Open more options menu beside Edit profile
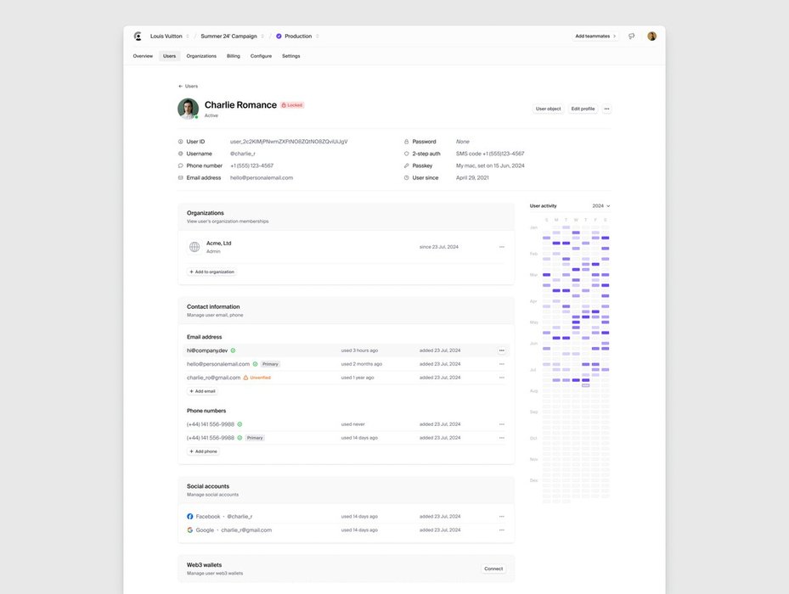789x594 pixels. (x=606, y=109)
